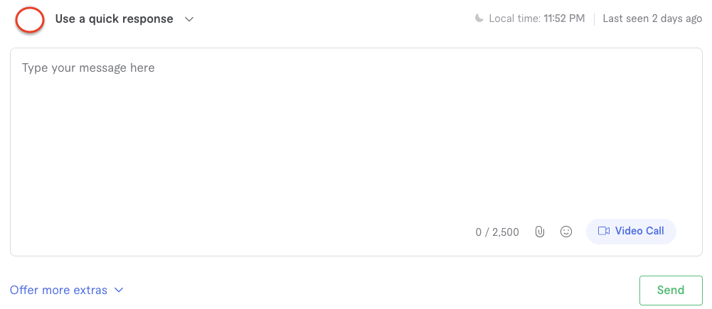Image resolution: width=712 pixels, height=309 pixels.
Task: Click the empty center of message box
Action: pos(356,142)
